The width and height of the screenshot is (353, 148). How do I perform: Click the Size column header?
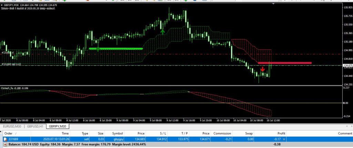[x=97, y=134]
